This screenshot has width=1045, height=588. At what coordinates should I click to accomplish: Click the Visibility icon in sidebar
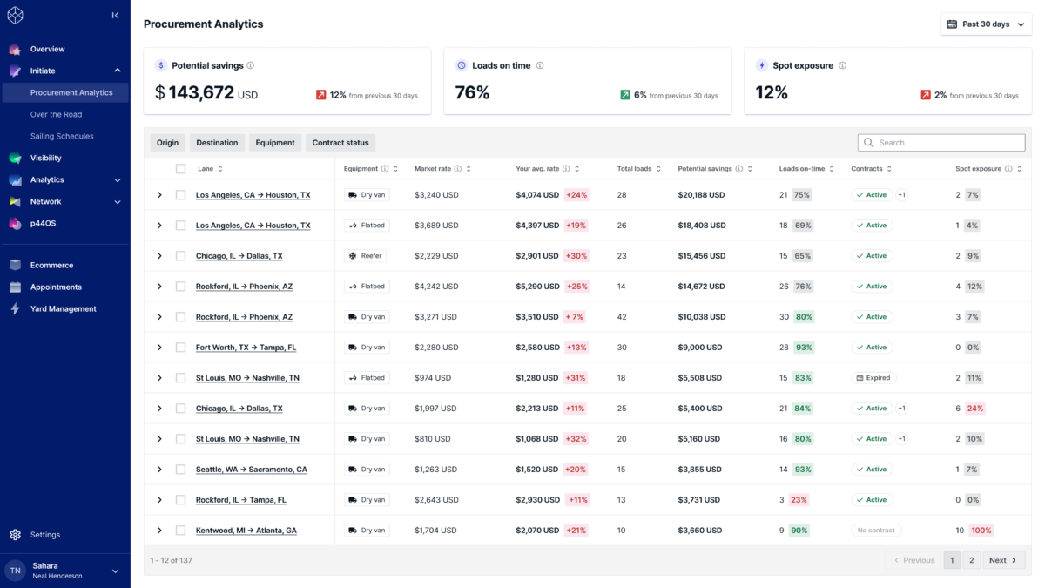pos(15,158)
